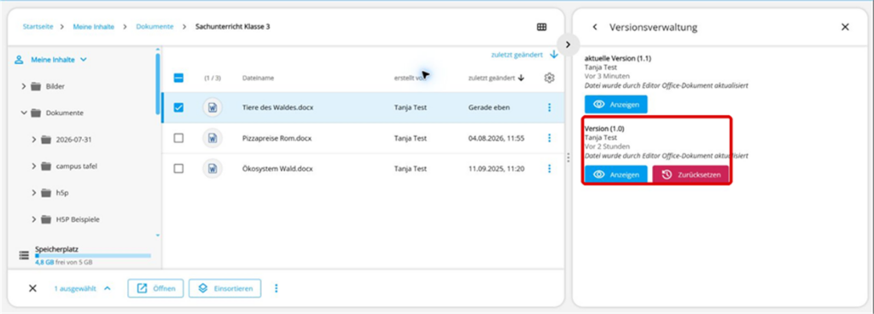
Task: Show current version 1.1 with Anzeigen
Action: [616, 104]
